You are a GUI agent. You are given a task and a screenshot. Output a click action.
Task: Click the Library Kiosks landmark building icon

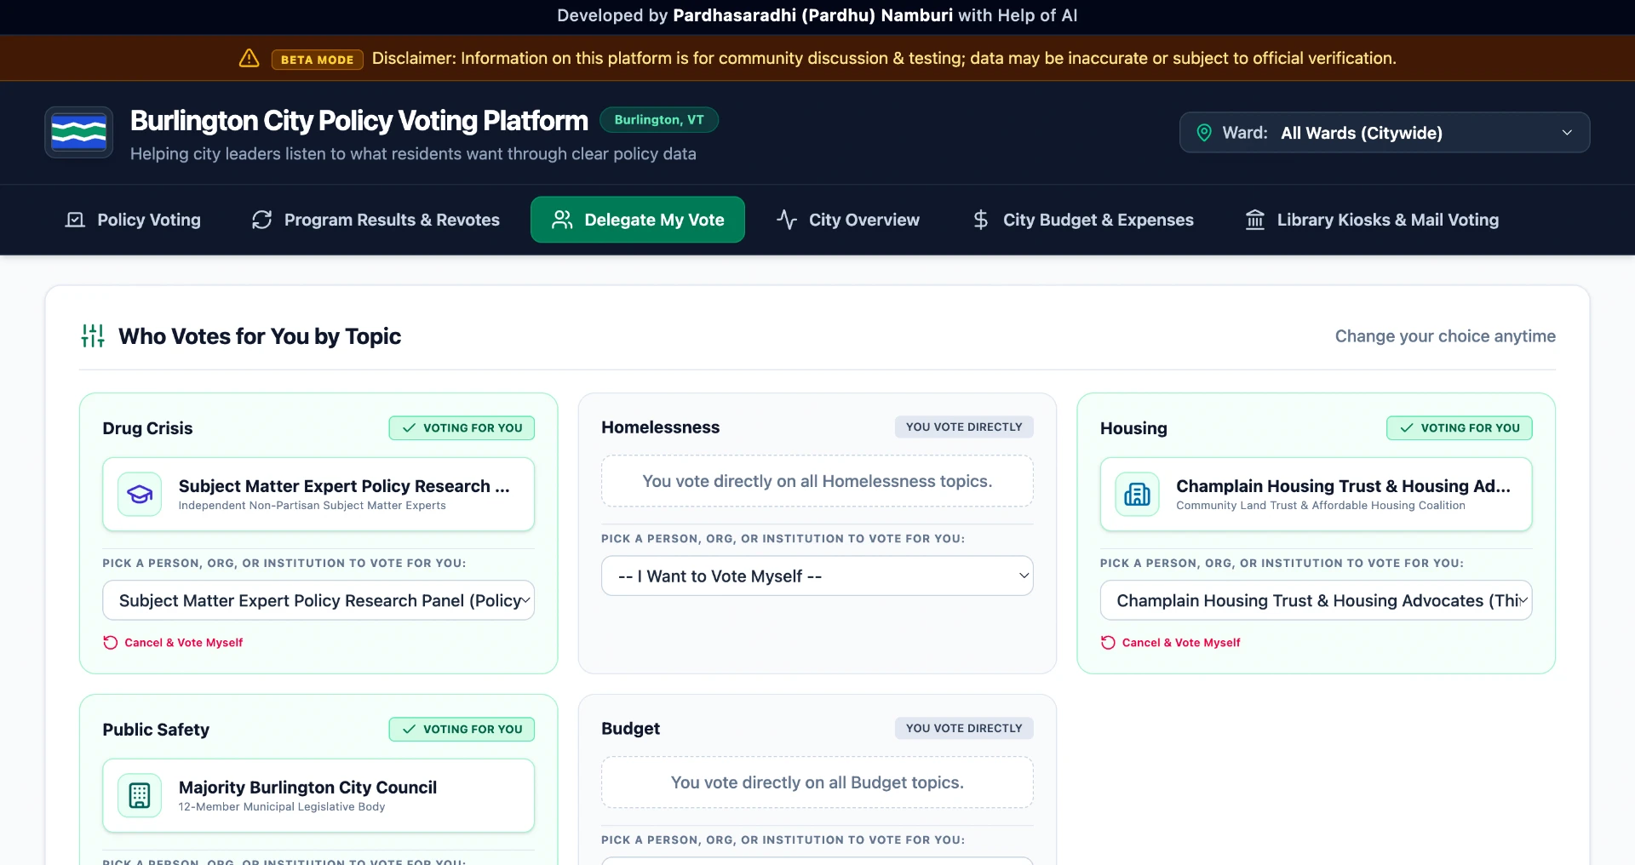[x=1255, y=220]
